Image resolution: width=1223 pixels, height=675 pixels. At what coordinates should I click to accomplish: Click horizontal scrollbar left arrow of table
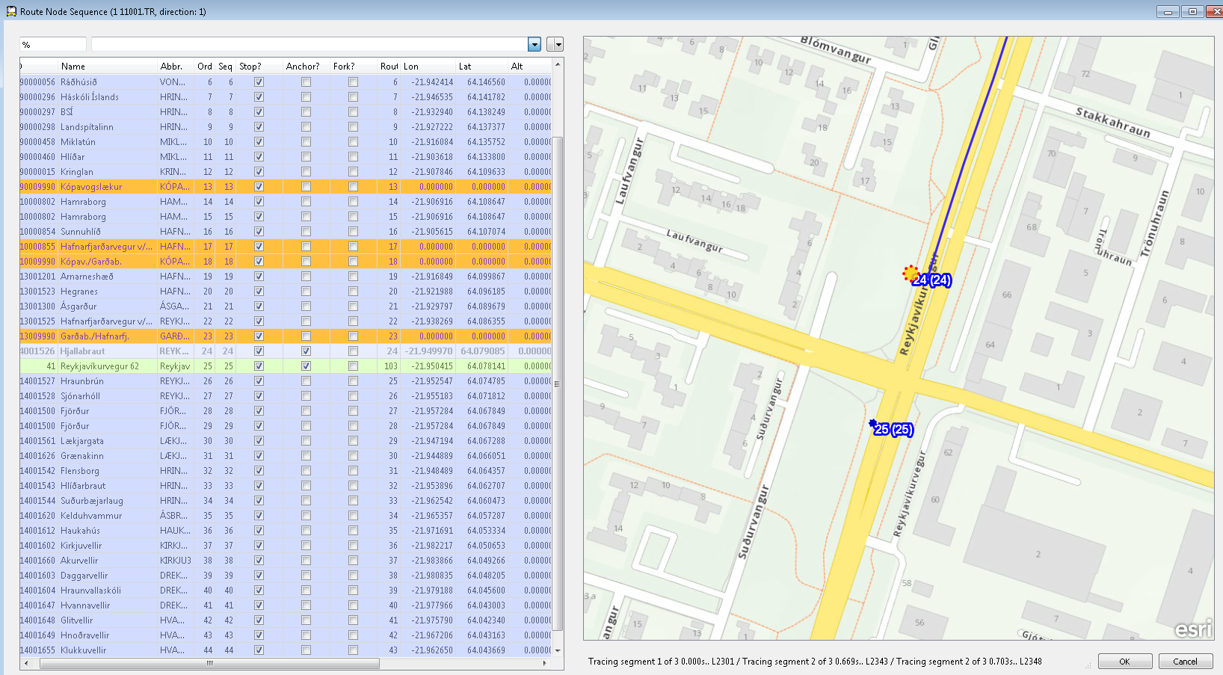click(x=27, y=663)
